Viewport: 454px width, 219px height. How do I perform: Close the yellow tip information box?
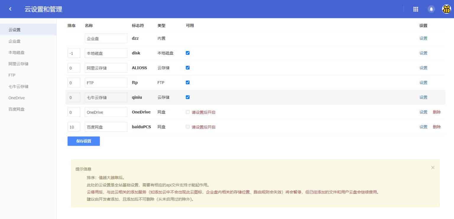coord(433,168)
